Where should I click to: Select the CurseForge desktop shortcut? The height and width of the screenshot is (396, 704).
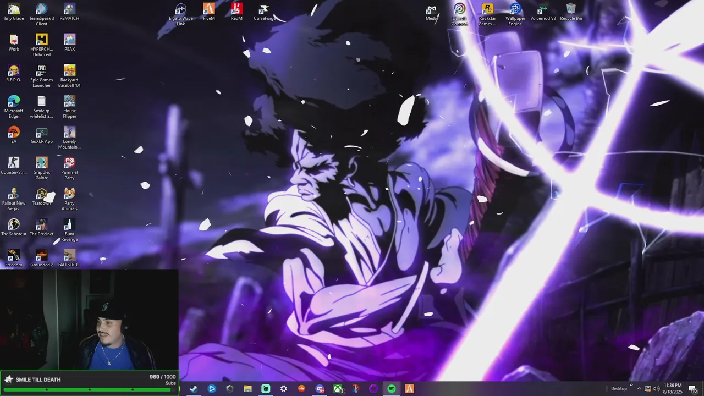(x=265, y=12)
